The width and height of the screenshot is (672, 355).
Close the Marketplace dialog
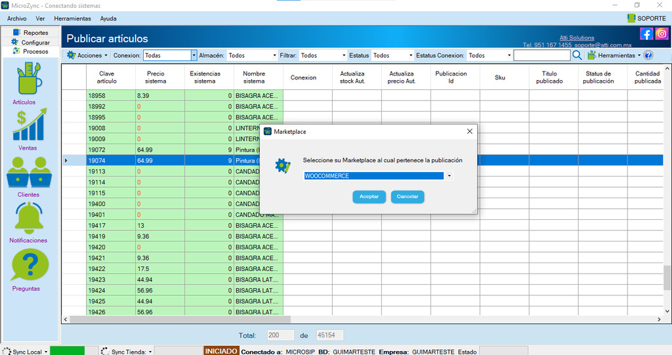click(x=470, y=131)
